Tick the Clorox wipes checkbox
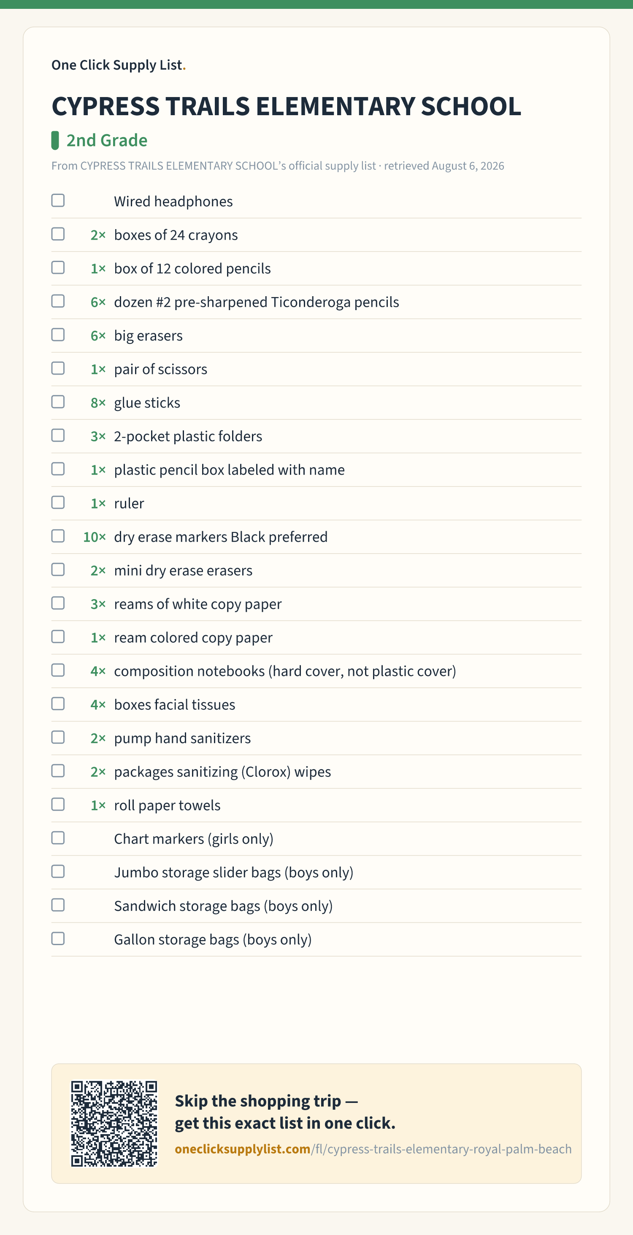 pyautogui.click(x=58, y=771)
